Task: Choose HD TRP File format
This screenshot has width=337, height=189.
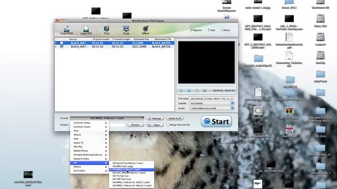Action: tap(132, 179)
